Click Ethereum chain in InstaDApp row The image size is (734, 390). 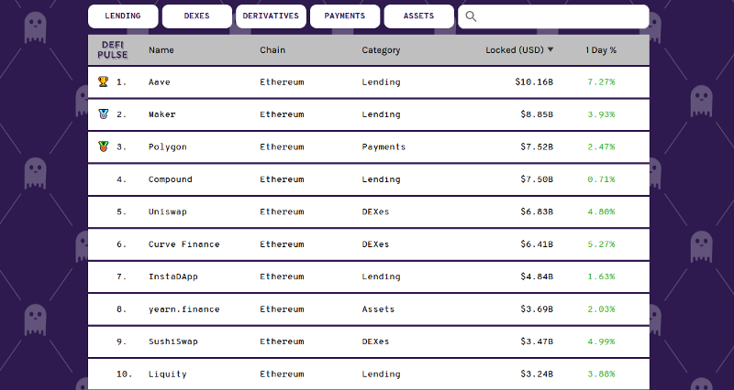[282, 276]
